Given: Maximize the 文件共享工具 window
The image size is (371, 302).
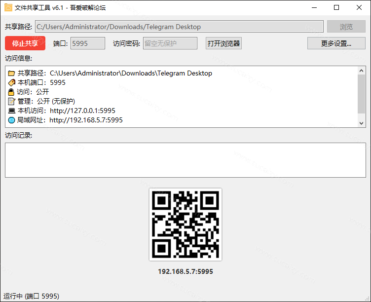Looking at the screenshot, I should click(336, 7).
